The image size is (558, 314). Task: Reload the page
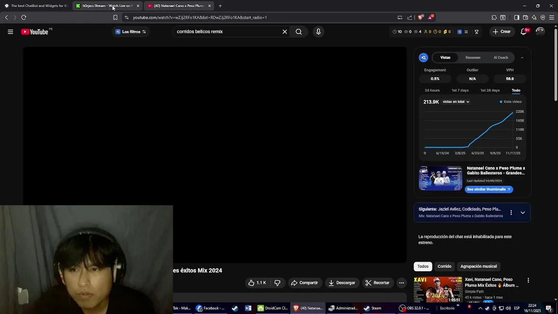(24, 17)
